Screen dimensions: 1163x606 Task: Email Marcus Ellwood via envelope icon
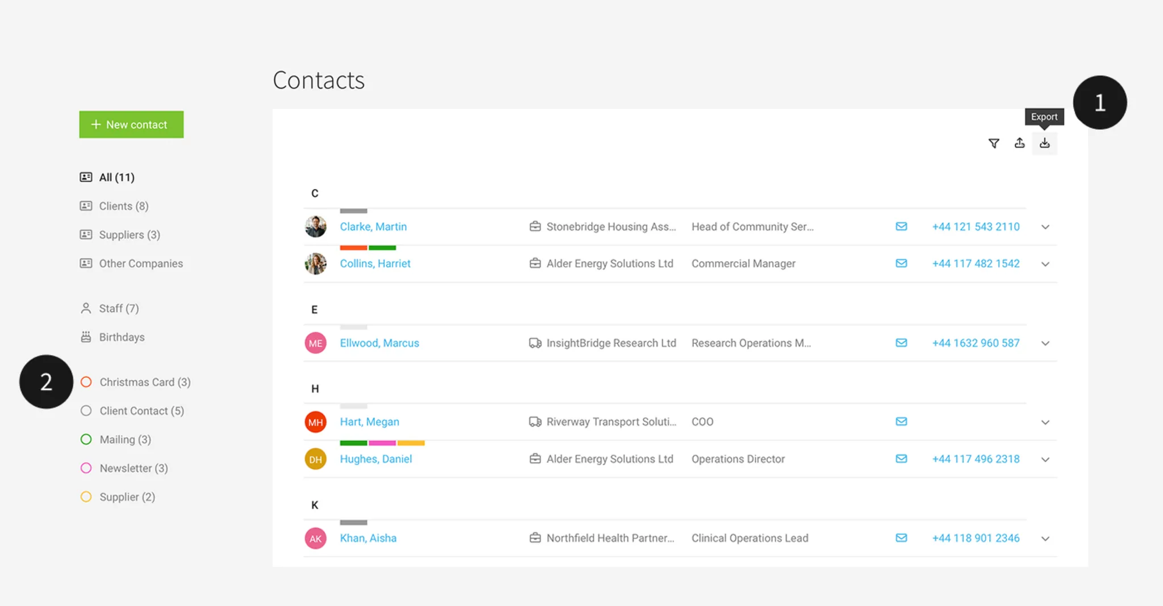[x=901, y=343]
